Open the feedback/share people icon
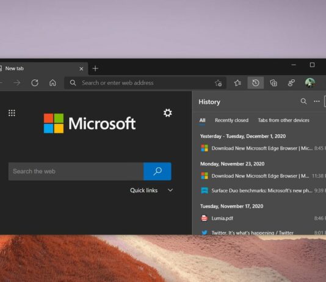Viewport: 326px width, 282px height. click(x=291, y=83)
